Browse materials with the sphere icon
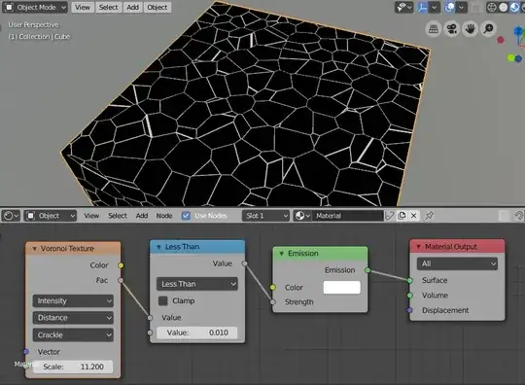The width and height of the screenshot is (525, 385). [302, 216]
